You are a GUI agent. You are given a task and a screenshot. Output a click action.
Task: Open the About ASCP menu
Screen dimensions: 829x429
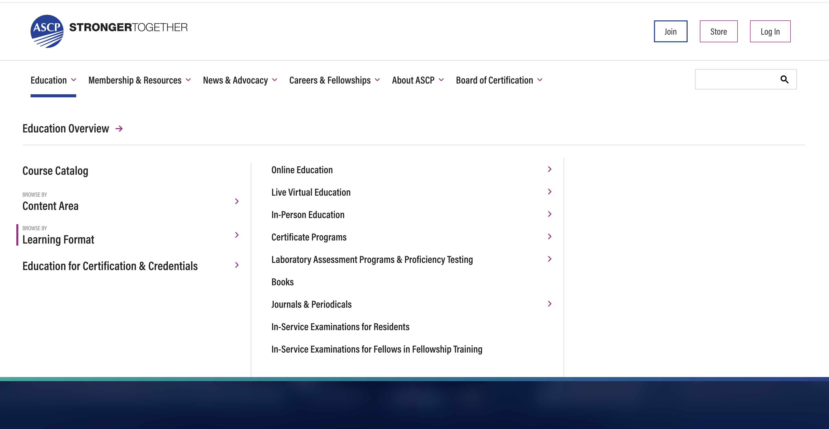pos(413,80)
